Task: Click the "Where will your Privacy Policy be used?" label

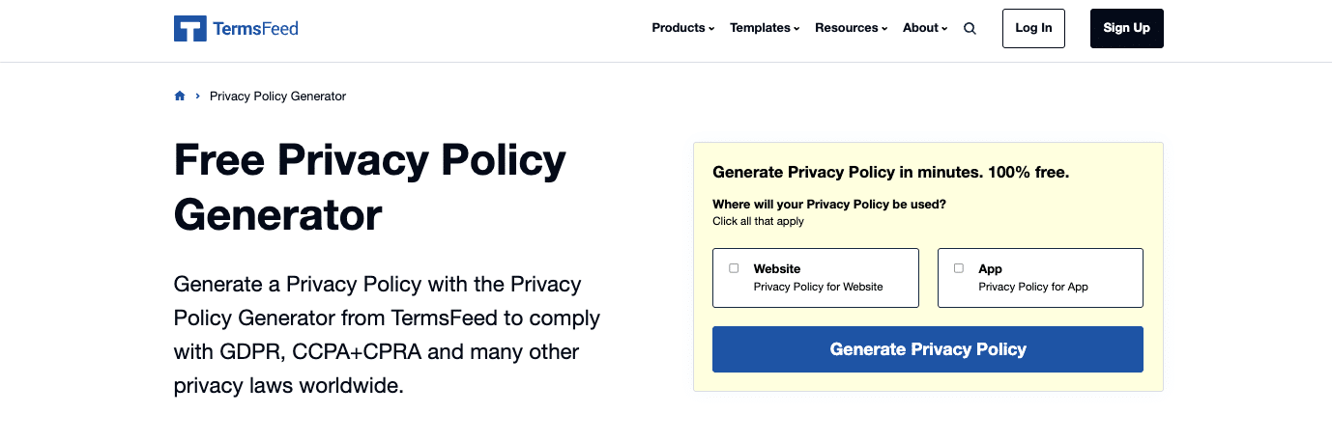Action: [828, 205]
